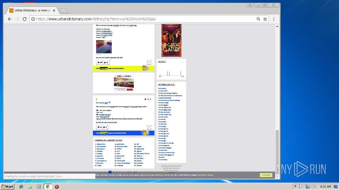Open the 'Ur mom gay' definition title

point(102,103)
